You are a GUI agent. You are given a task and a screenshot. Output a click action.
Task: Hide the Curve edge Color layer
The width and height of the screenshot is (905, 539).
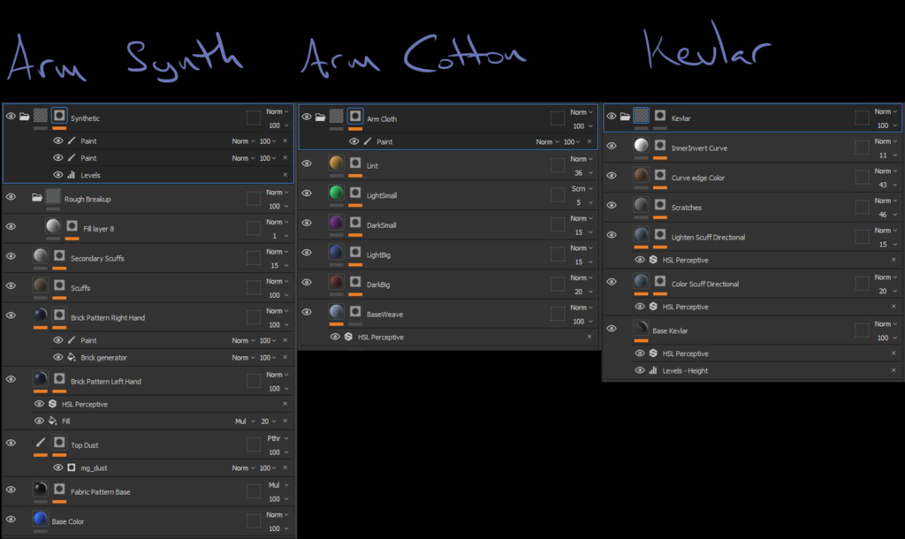pyautogui.click(x=612, y=176)
